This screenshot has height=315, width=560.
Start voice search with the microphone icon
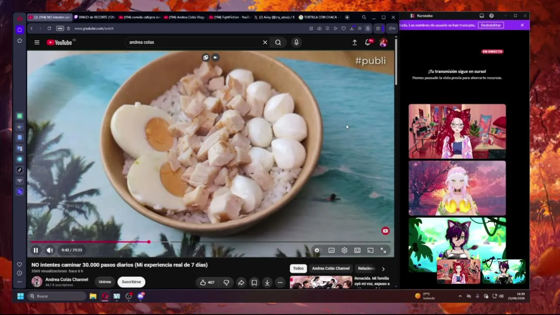[x=296, y=42]
